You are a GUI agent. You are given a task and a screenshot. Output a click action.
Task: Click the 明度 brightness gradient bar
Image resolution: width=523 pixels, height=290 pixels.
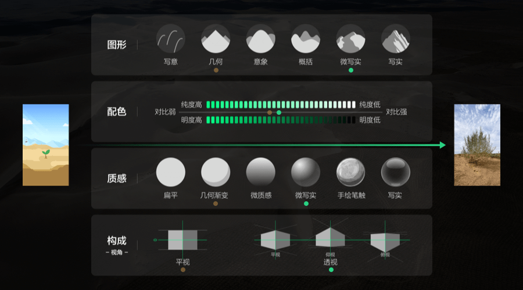coord(281,120)
